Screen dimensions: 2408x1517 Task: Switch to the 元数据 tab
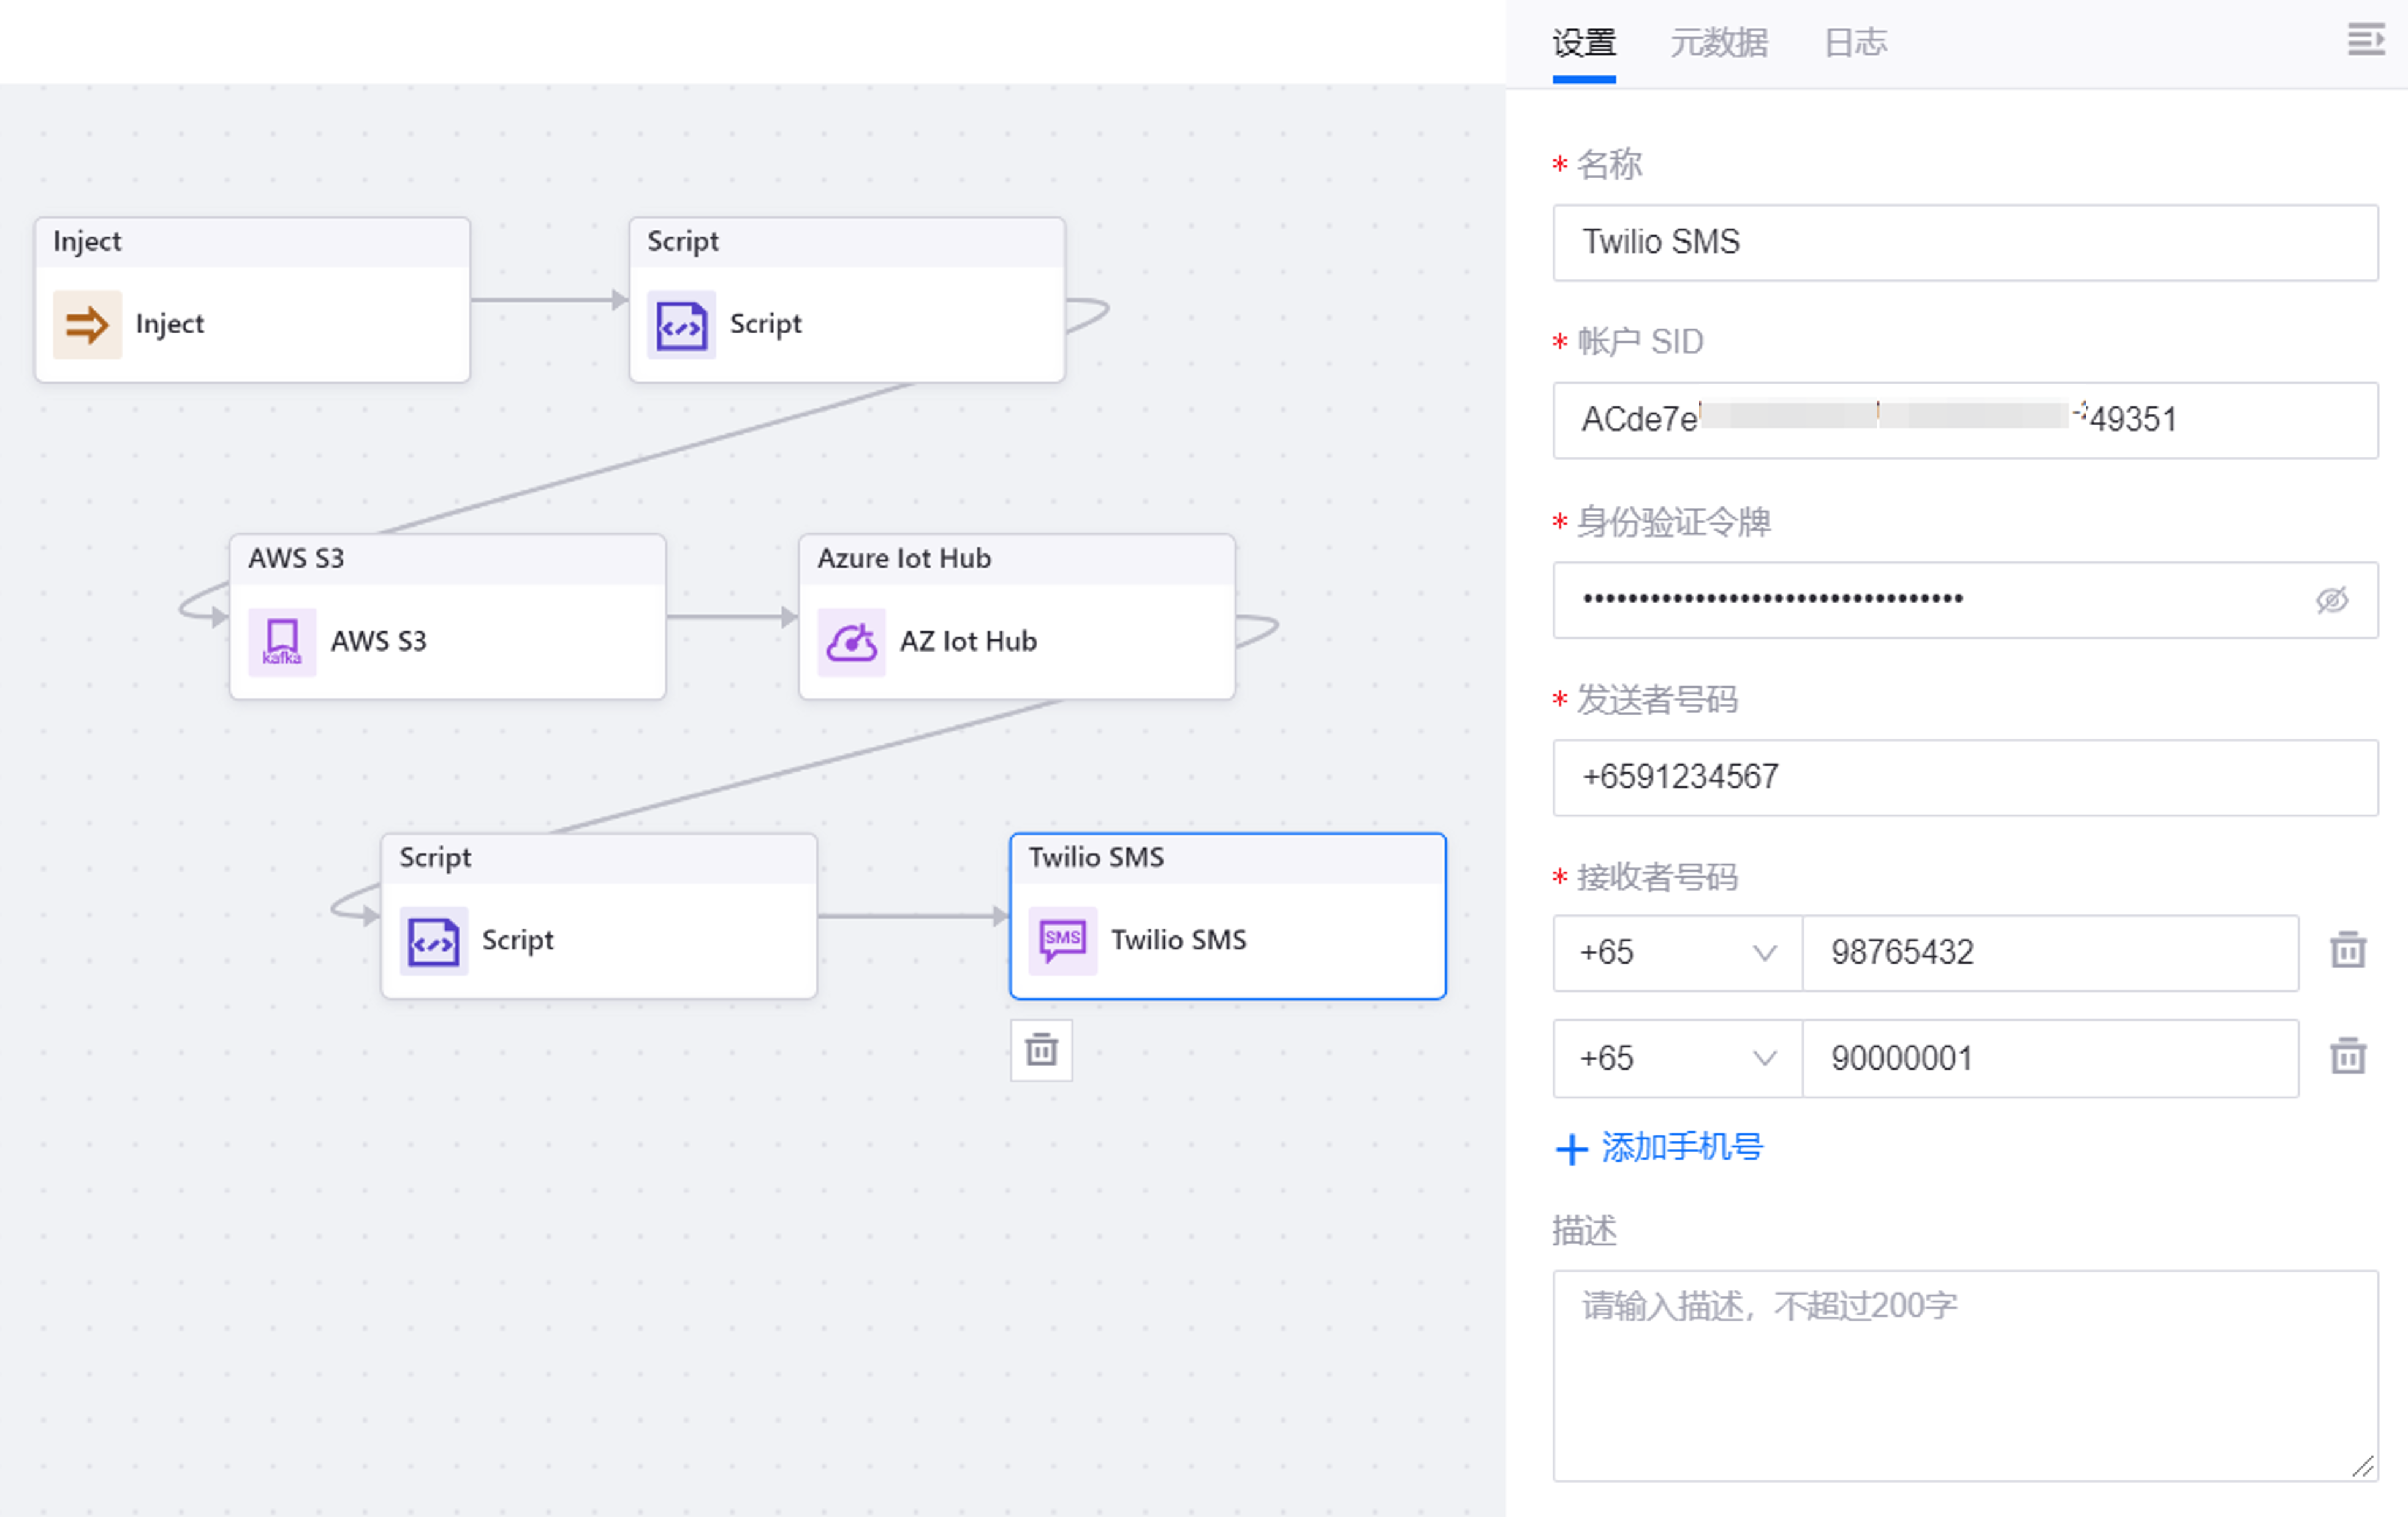tap(1719, 42)
